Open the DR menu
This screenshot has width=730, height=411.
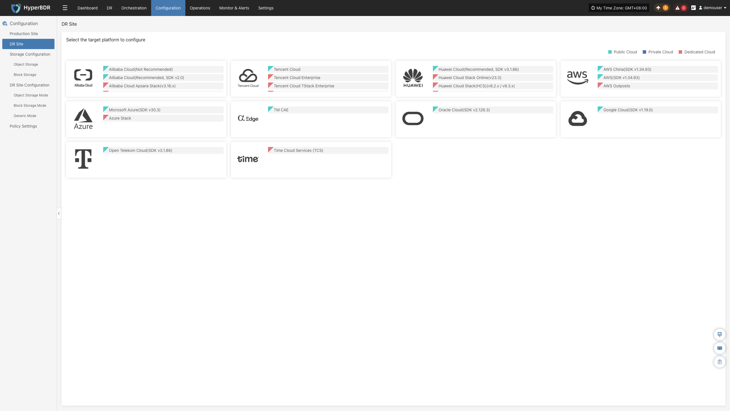click(109, 8)
